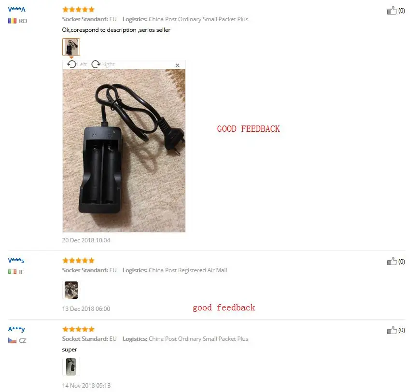Click the rotate Right icon above the image
The height and width of the screenshot is (392, 419).
[x=95, y=64]
